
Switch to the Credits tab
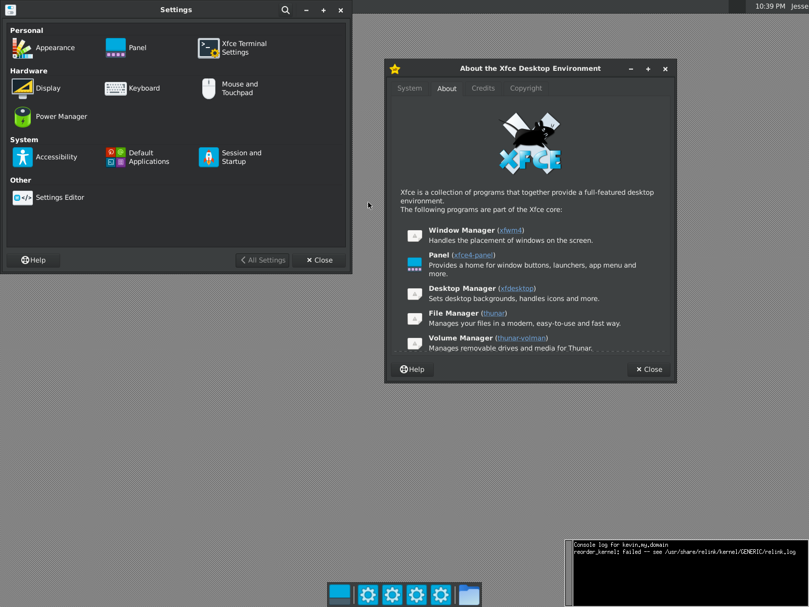[x=483, y=89]
